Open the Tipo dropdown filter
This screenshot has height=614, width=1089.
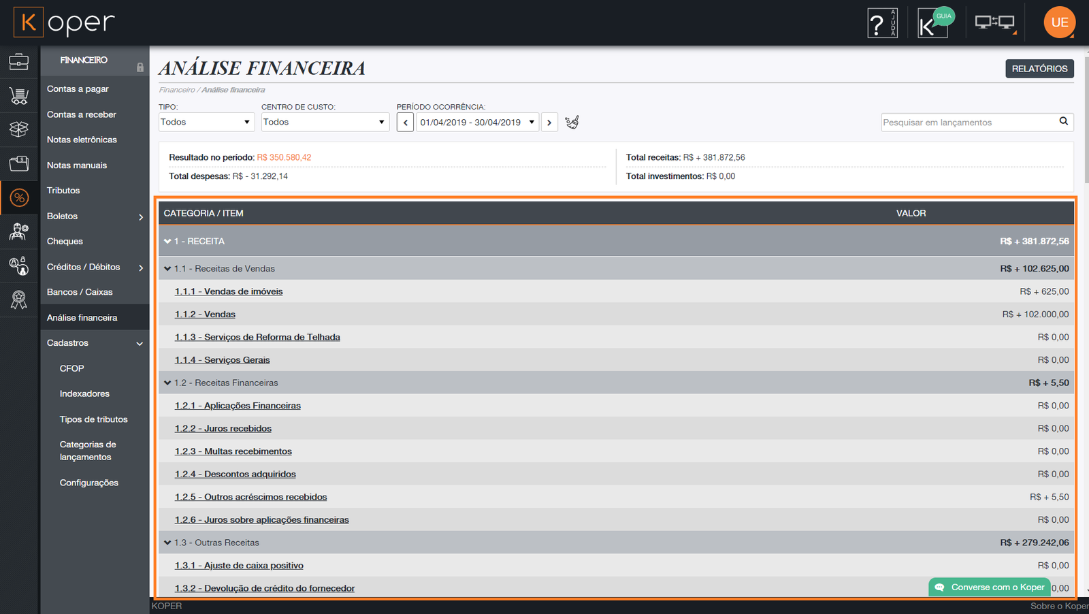[x=206, y=123]
